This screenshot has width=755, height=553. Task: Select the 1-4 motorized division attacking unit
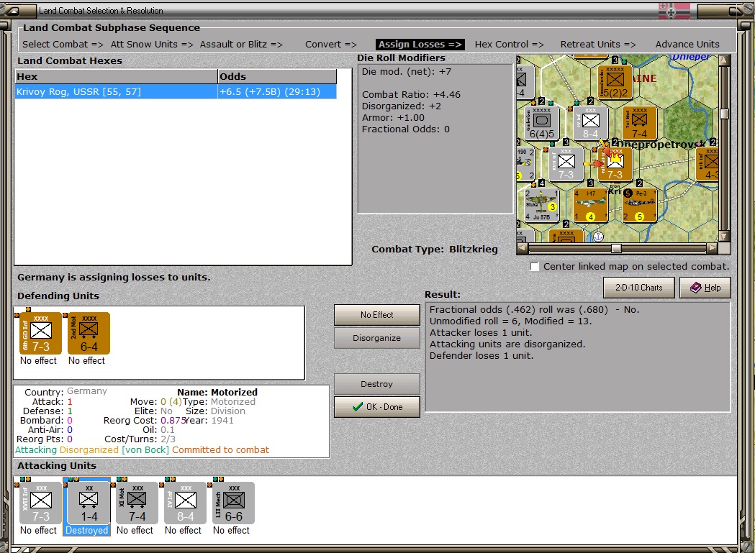click(89, 503)
